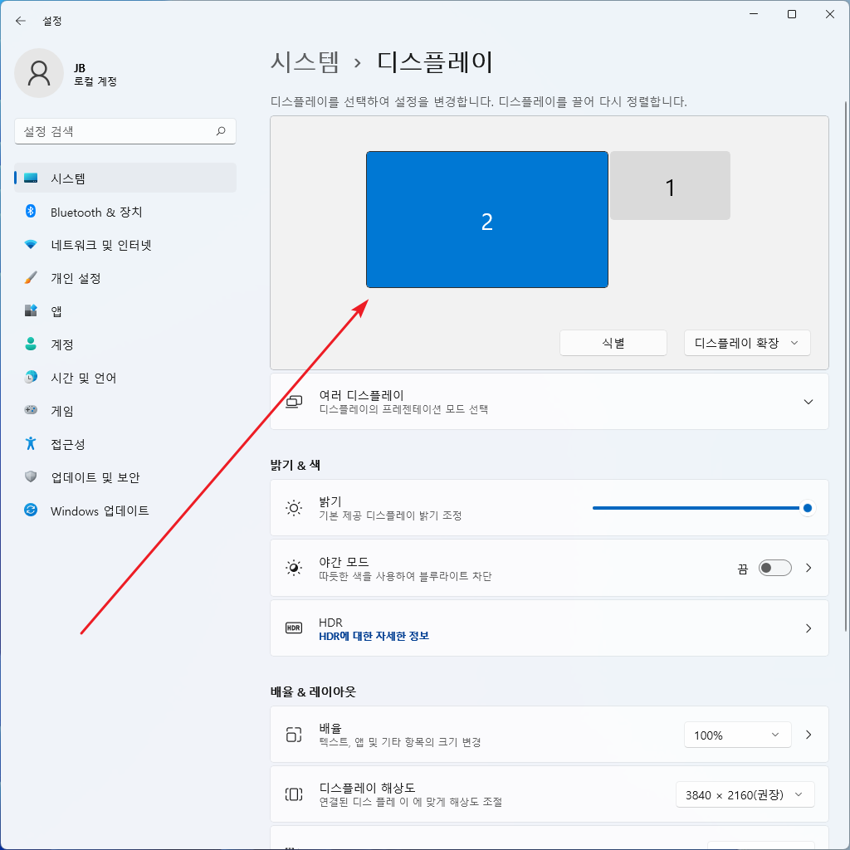Image resolution: width=850 pixels, height=850 pixels.
Task: Click the 밝기 & 색 section heading
Action: [295, 465]
